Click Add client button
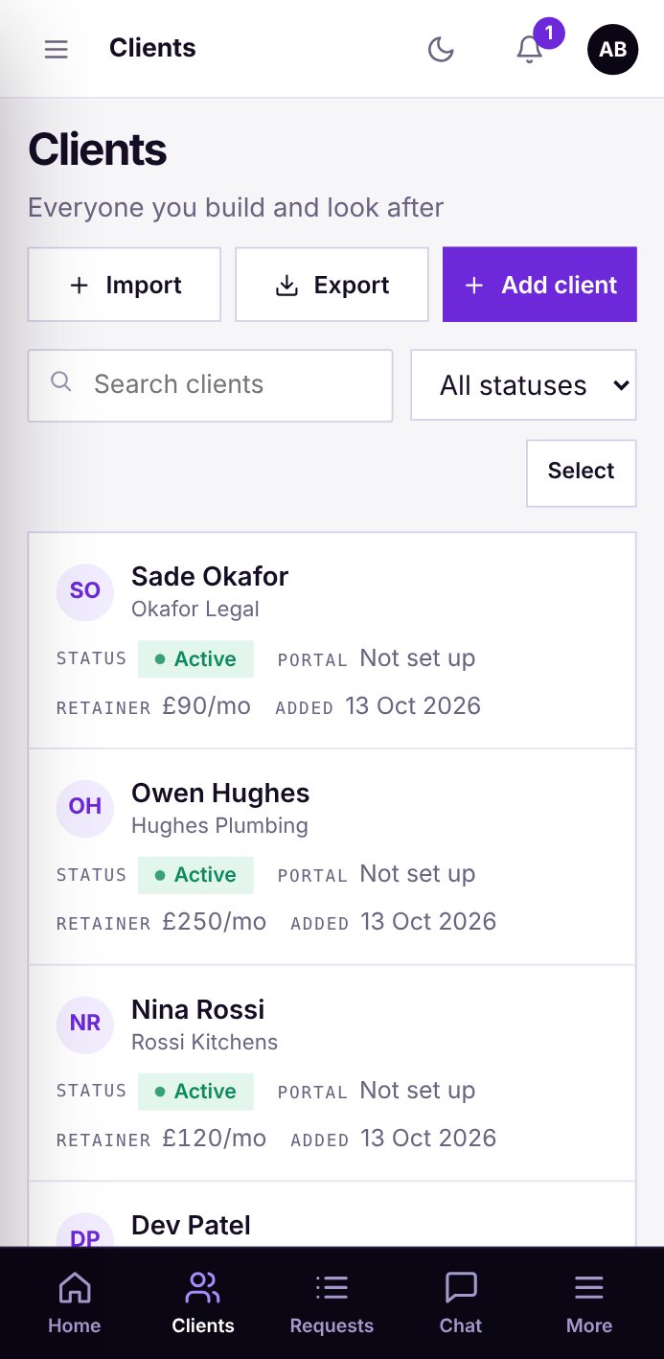Image resolution: width=664 pixels, height=1359 pixels. click(539, 285)
